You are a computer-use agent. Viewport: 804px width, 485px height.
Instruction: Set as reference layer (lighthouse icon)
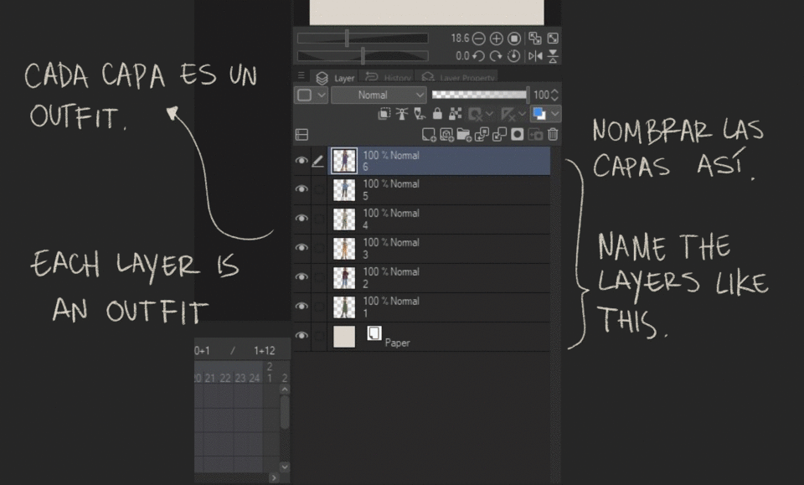point(402,114)
